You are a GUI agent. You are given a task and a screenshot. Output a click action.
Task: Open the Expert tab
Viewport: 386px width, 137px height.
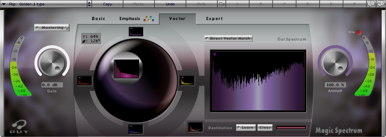[214, 19]
